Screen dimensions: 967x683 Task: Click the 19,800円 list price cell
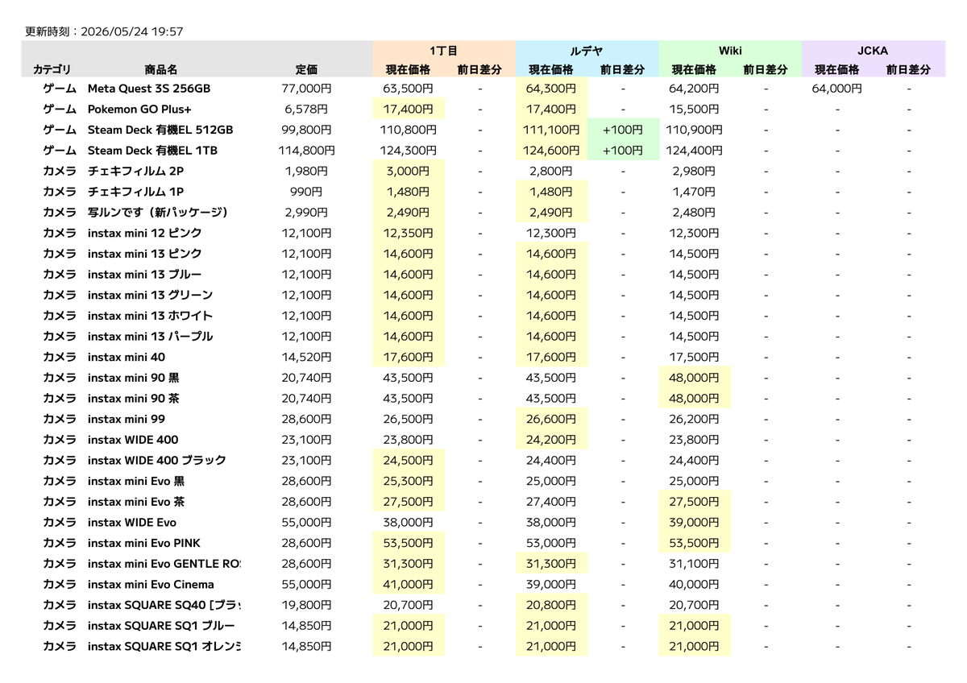[306, 605]
